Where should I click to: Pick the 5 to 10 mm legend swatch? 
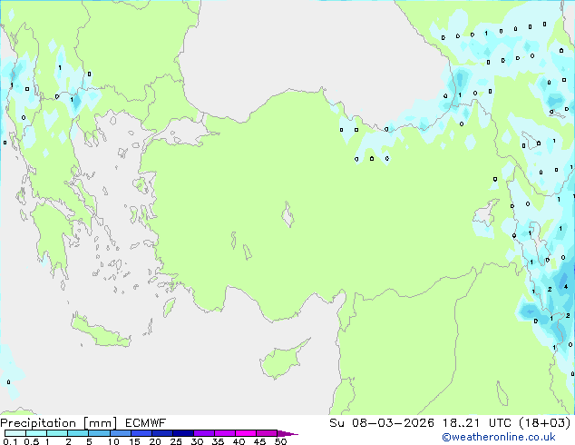coord(101,434)
